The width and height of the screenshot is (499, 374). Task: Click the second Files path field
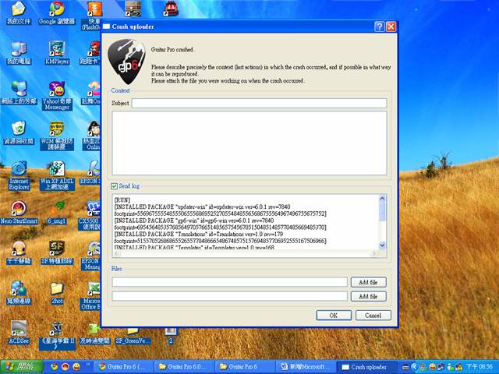point(229,296)
